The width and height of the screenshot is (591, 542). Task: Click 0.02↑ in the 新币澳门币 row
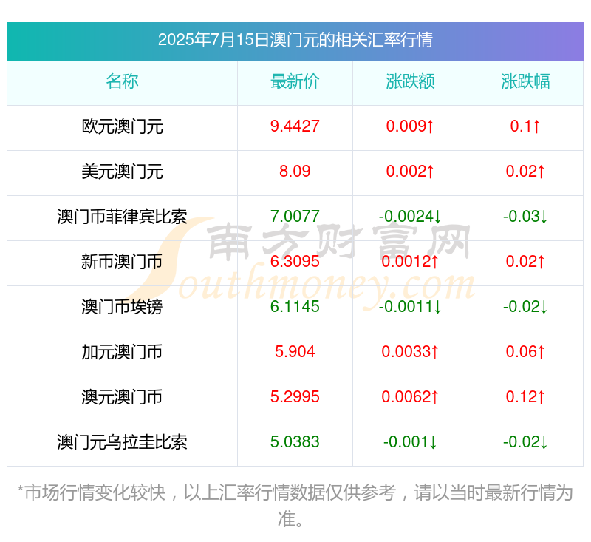(x=525, y=262)
